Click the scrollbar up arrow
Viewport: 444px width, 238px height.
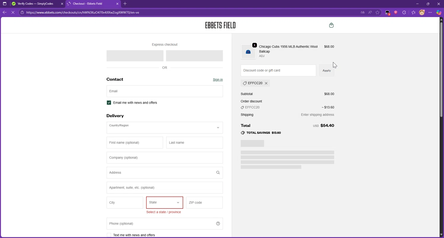(x=441, y=19)
